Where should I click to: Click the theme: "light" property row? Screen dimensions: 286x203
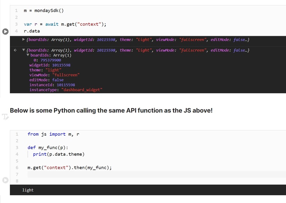[x=45, y=70]
